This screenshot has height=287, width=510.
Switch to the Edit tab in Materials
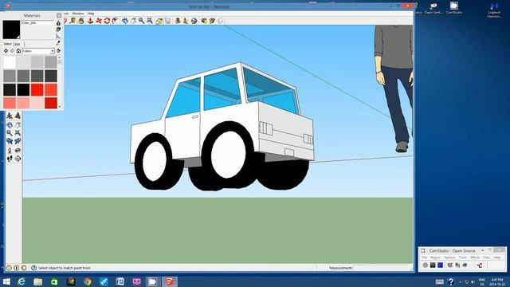pyautogui.click(x=18, y=44)
